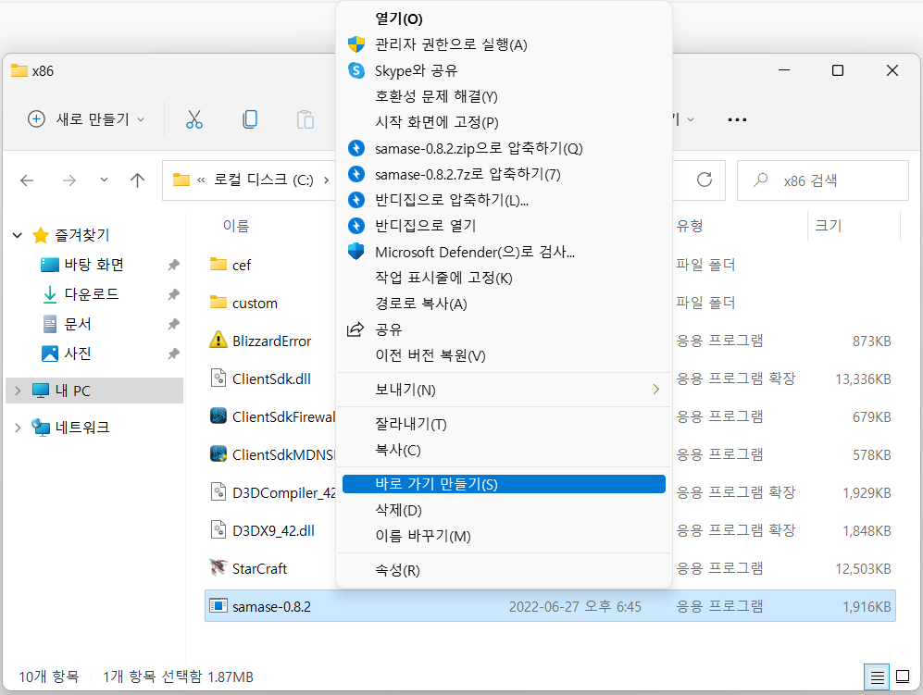Viewport: 923px width, 695px height.
Task: Open recent locations dropdown chevron
Action: (x=105, y=180)
